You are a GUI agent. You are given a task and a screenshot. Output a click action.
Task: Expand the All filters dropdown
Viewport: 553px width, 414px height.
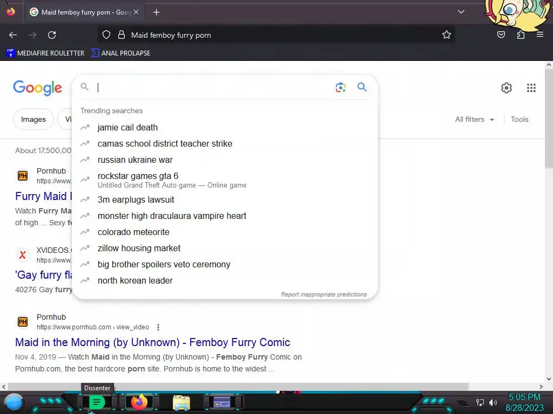pyautogui.click(x=474, y=119)
